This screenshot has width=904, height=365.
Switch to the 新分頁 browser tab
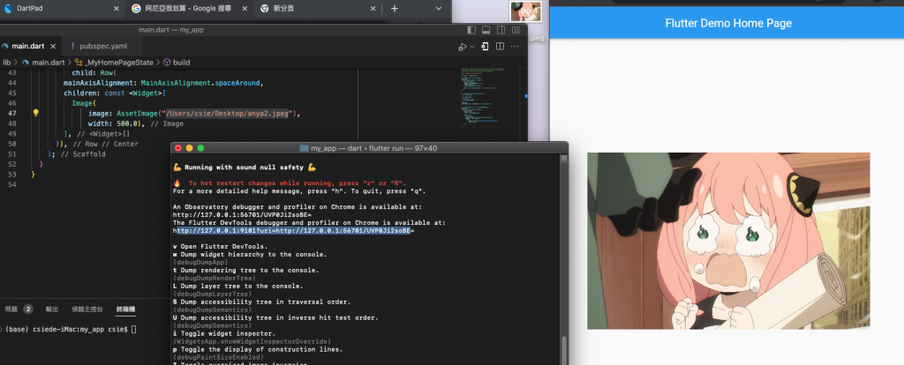283,8
